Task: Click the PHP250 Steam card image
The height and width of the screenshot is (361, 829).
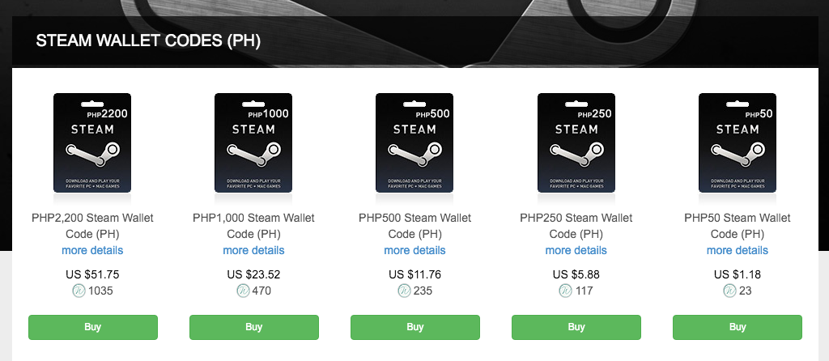Action: click(576, 142)
